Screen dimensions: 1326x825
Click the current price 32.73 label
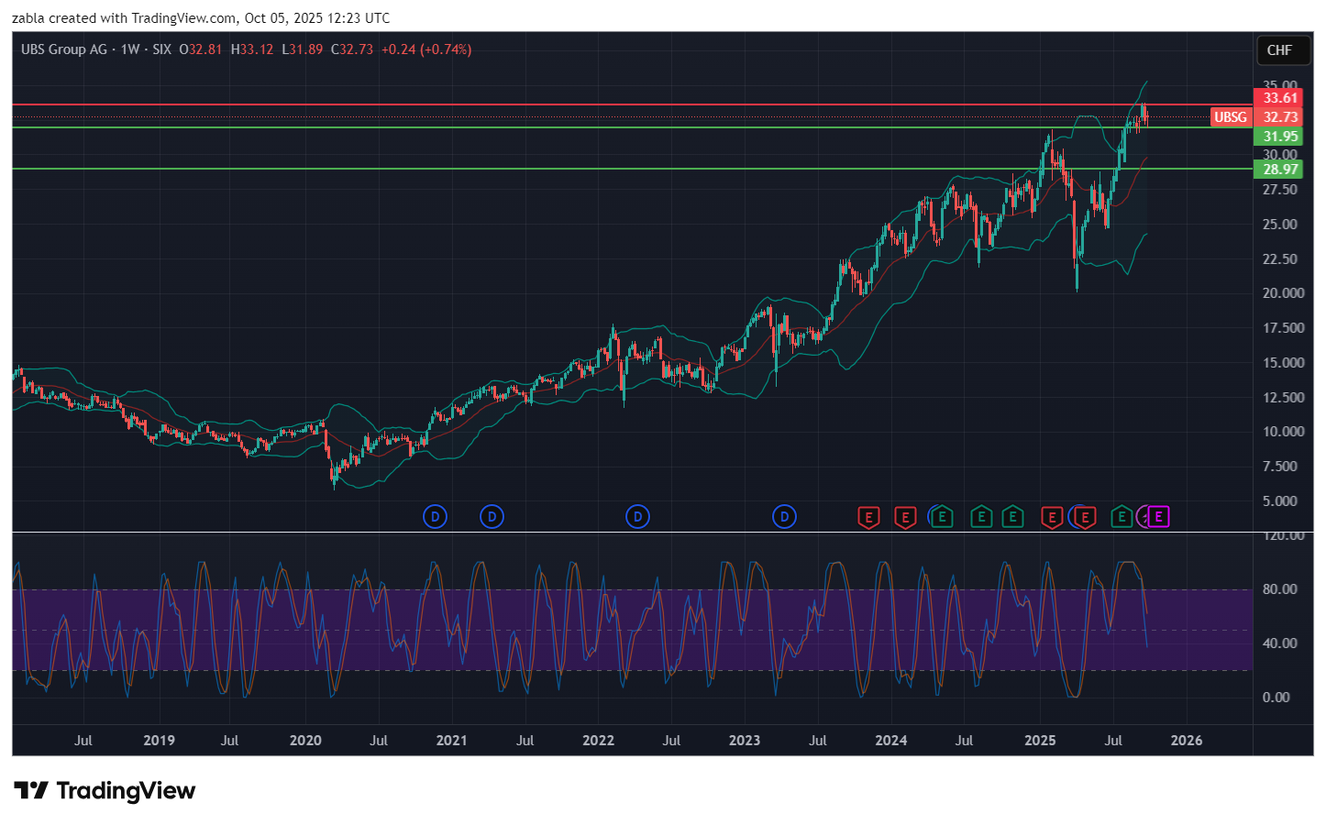tap(1279, 117)
